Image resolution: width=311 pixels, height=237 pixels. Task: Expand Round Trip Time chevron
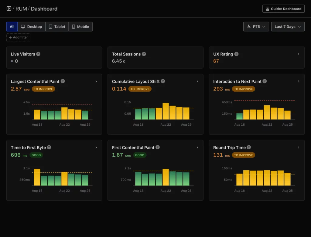tap(299, 147)
